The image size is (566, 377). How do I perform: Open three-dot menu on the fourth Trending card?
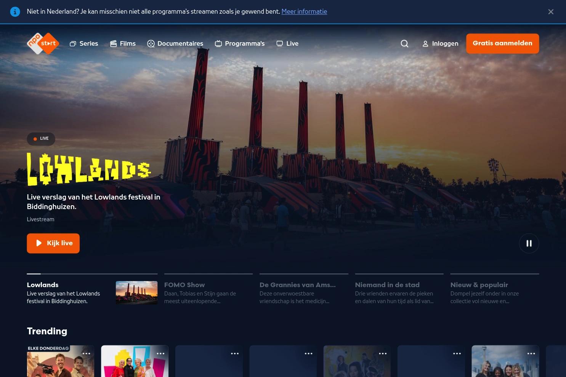[x=309, y=354]
